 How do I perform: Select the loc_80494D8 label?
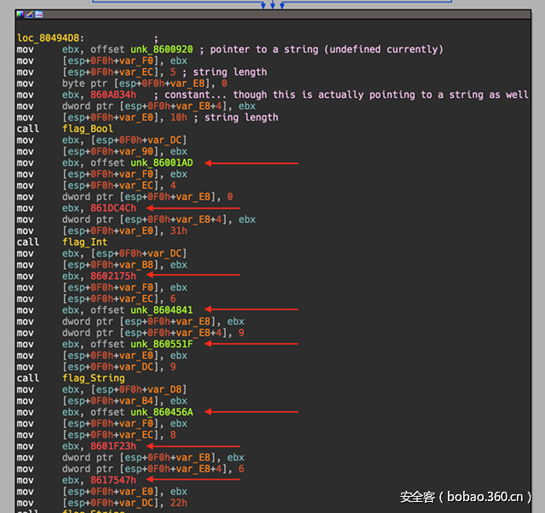point(50,37)
